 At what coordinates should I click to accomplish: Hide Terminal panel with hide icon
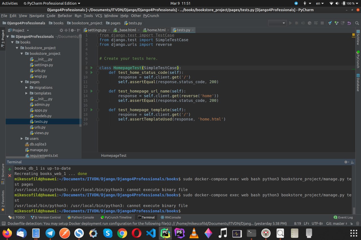point(353,162)
